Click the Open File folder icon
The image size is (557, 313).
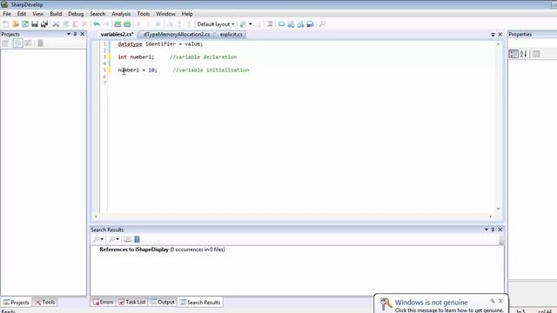(16, 24)
